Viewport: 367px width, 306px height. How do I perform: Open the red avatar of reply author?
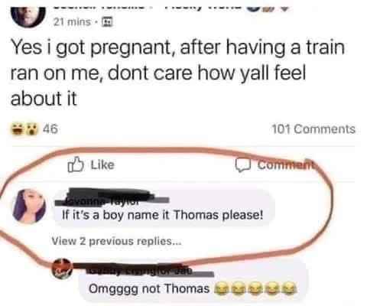pyautogui.click(x=62, y=269)
